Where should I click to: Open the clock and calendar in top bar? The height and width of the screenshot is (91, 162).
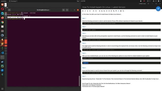(x=81, y=1)
